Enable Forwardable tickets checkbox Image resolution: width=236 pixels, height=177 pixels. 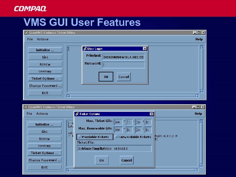(x=116, y=137)
